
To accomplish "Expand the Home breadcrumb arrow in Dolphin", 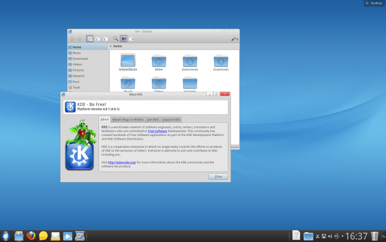I will [111, 46].
